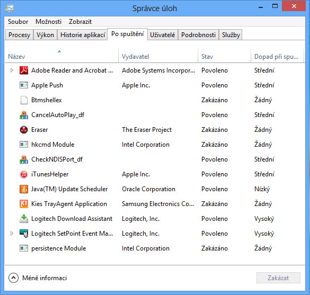
Task: Open the Možnosti menu
Action: (48, 22)
